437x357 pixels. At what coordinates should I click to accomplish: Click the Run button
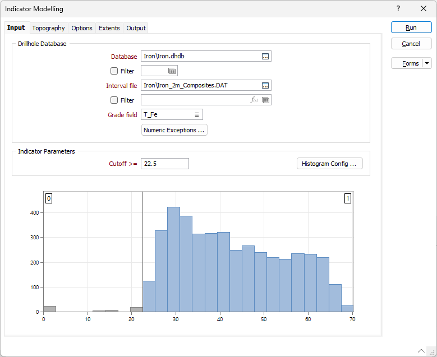click(x=411, y=27)
